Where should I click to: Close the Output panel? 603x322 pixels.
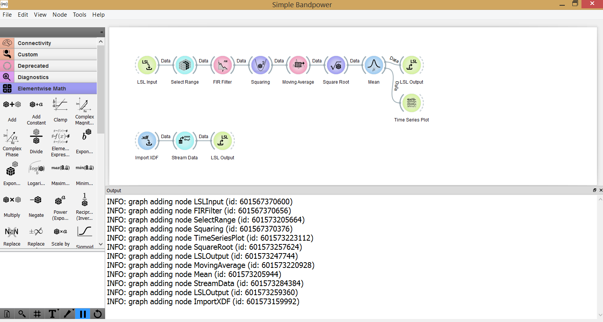click(x=601, y=190)
